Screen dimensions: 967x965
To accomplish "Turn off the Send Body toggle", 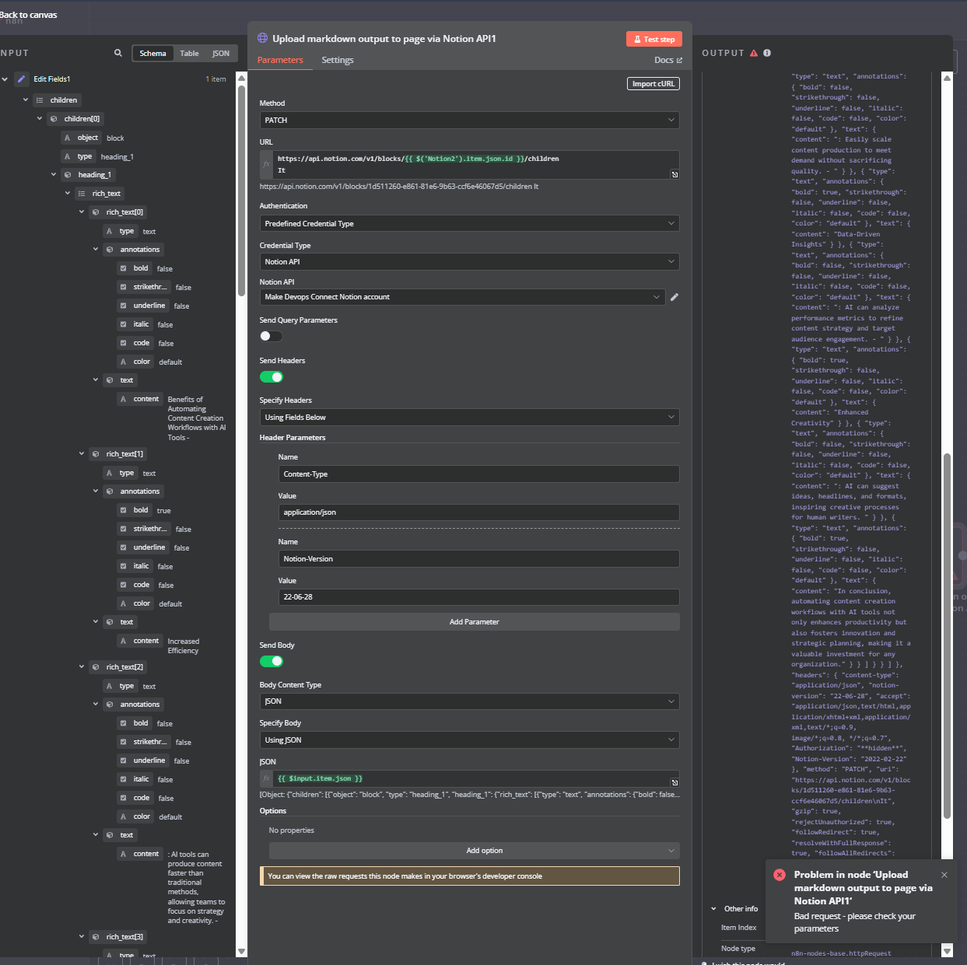I will coord(271,662).
